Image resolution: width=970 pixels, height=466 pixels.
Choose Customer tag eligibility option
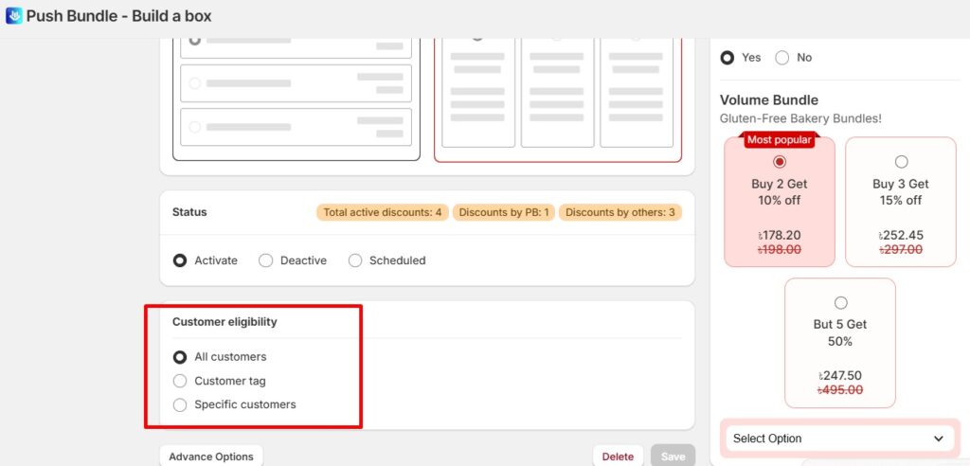coord(180,381)
